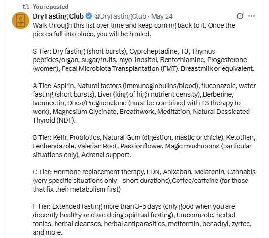Click the A Tier paragraph text
This screenshot has height=238, width=269.
click(144, 103)
